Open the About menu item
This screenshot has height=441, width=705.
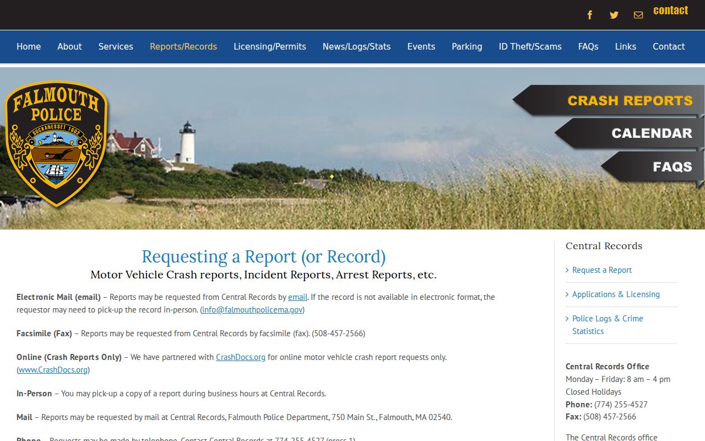click(69, 47)
